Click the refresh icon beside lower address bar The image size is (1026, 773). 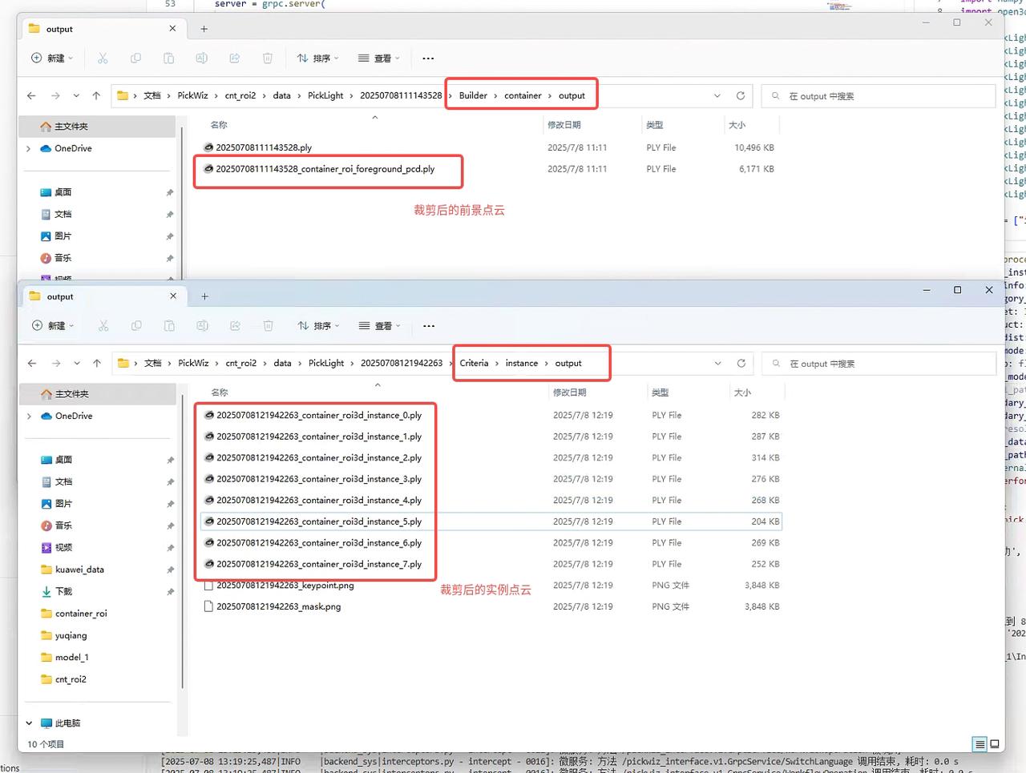[x=741, y=364]
